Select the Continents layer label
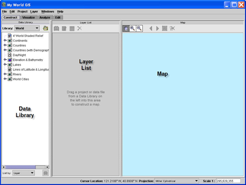This screenshot has height=185, width=246. 20,40
